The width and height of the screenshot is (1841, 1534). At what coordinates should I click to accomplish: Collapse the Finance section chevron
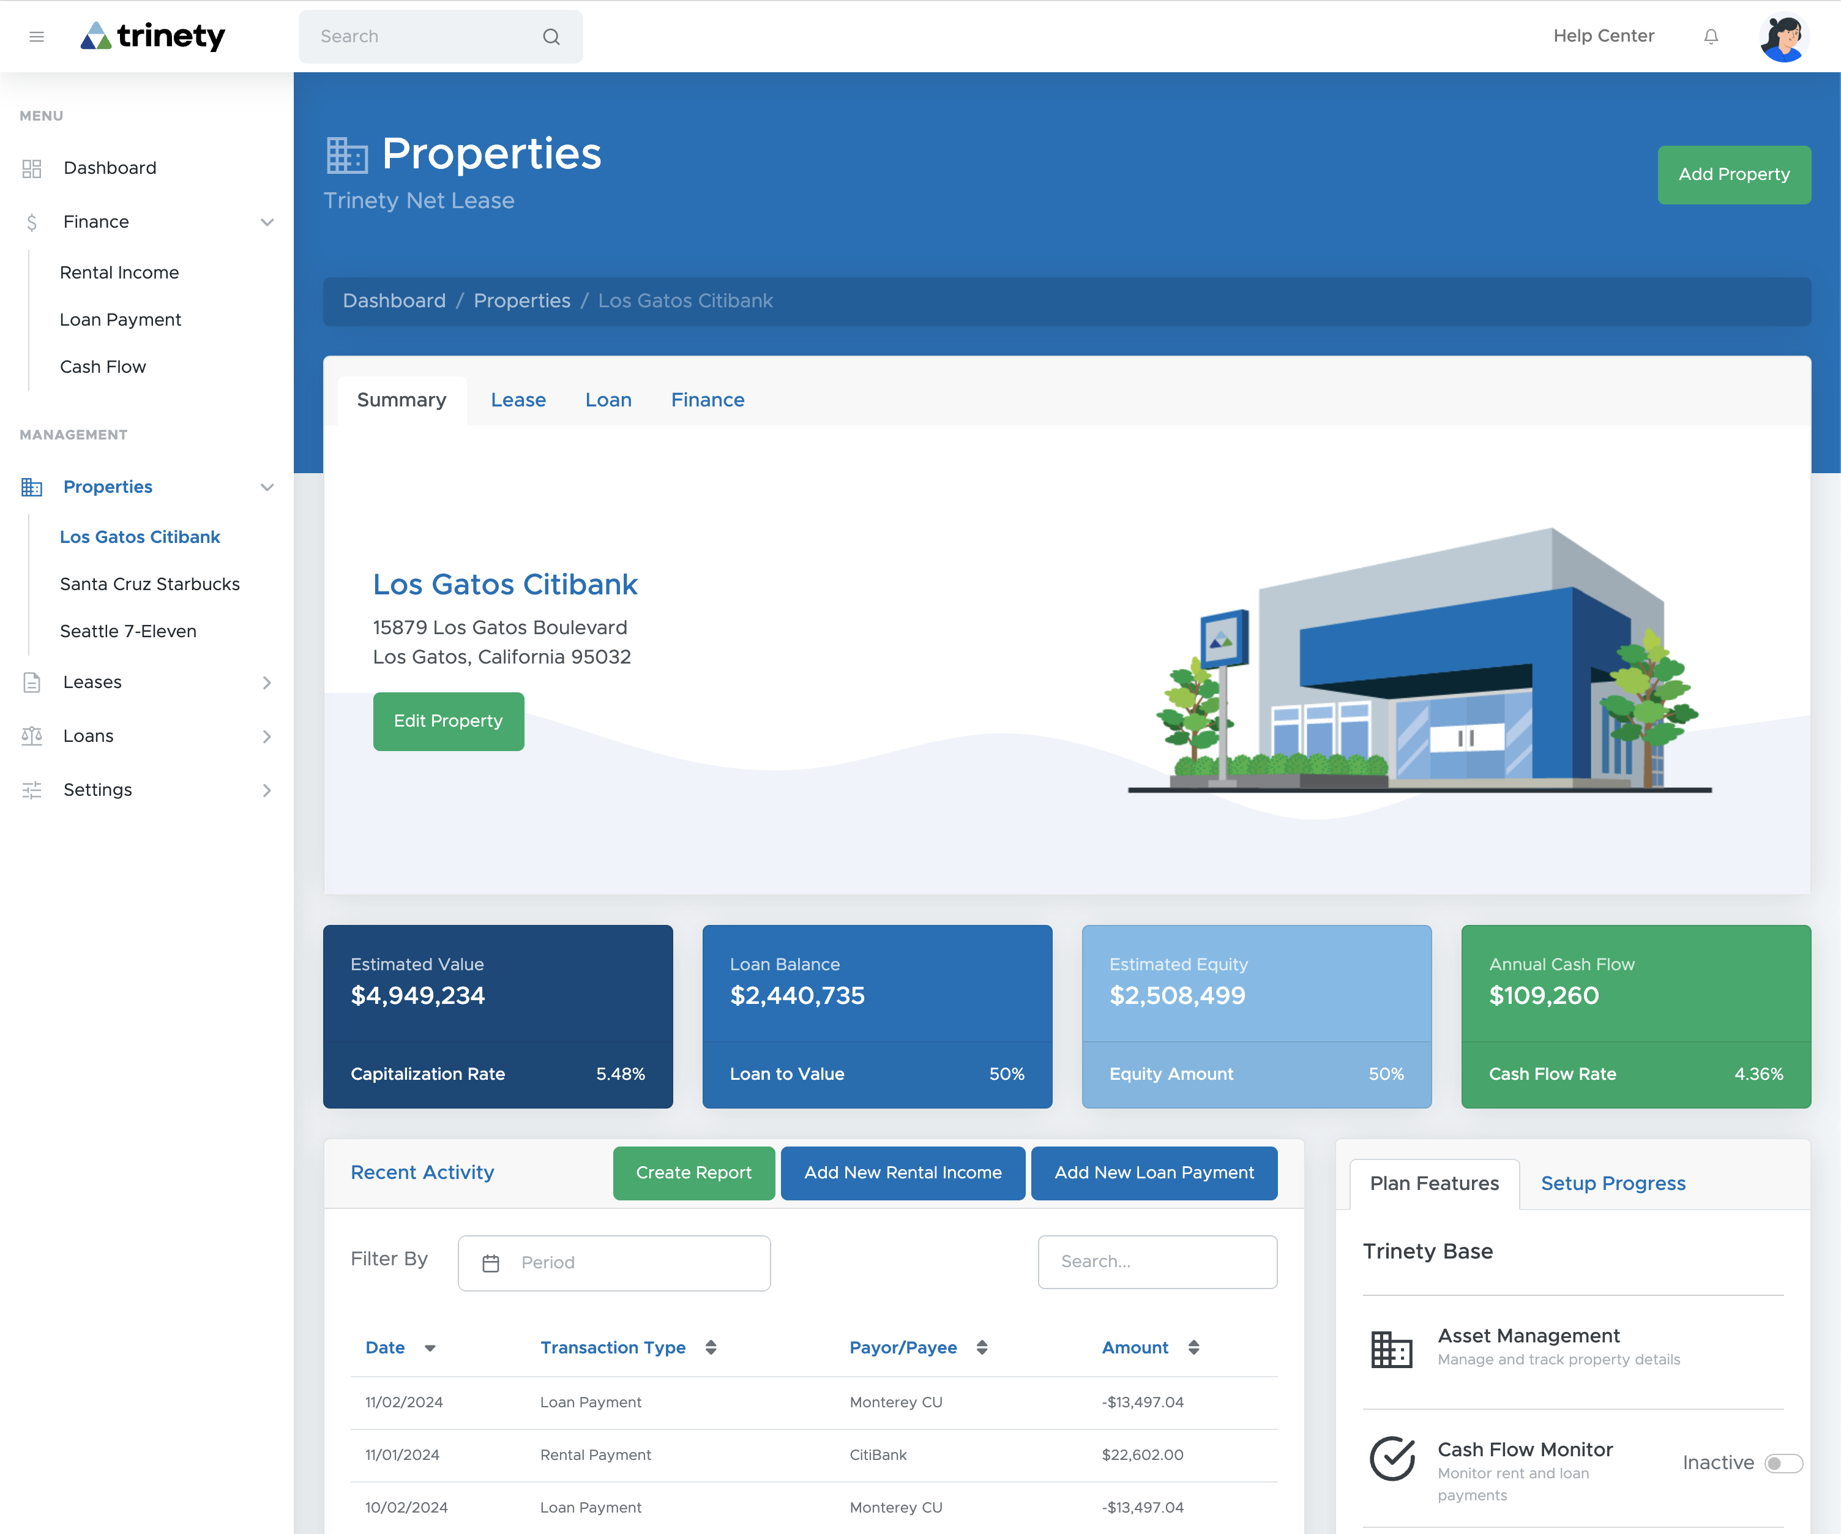(267, 222)
